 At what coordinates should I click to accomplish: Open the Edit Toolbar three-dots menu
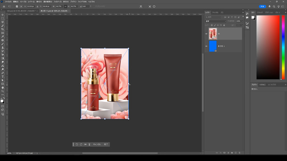pos(3,95)
